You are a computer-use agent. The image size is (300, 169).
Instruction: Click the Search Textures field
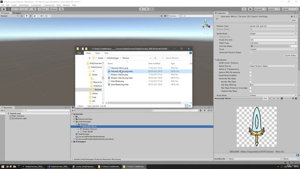coord(174,58)
